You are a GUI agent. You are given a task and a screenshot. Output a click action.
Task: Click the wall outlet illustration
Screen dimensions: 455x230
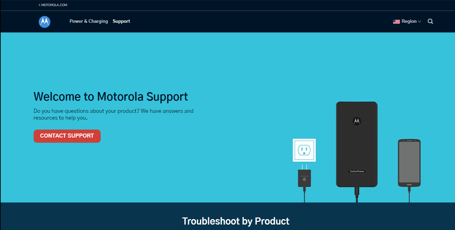point(304,150)
